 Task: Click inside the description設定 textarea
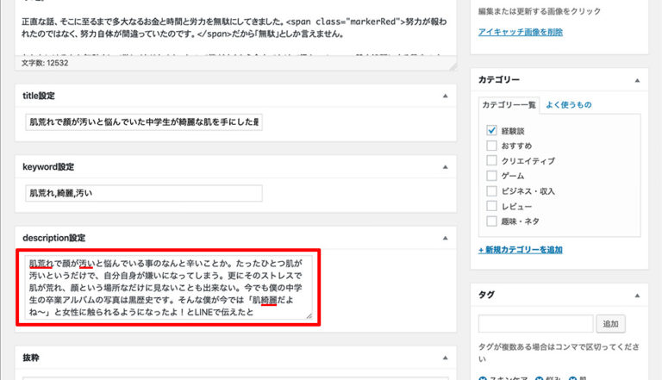pyautogui.click(x=168, y=287)
